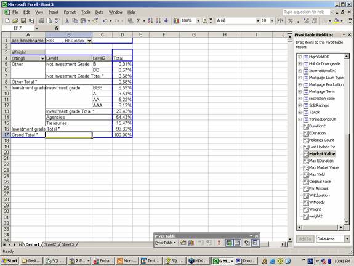Open the Arial font name dropdown
This screenshot has width=354, height=266.
click(x=257, y=21)
